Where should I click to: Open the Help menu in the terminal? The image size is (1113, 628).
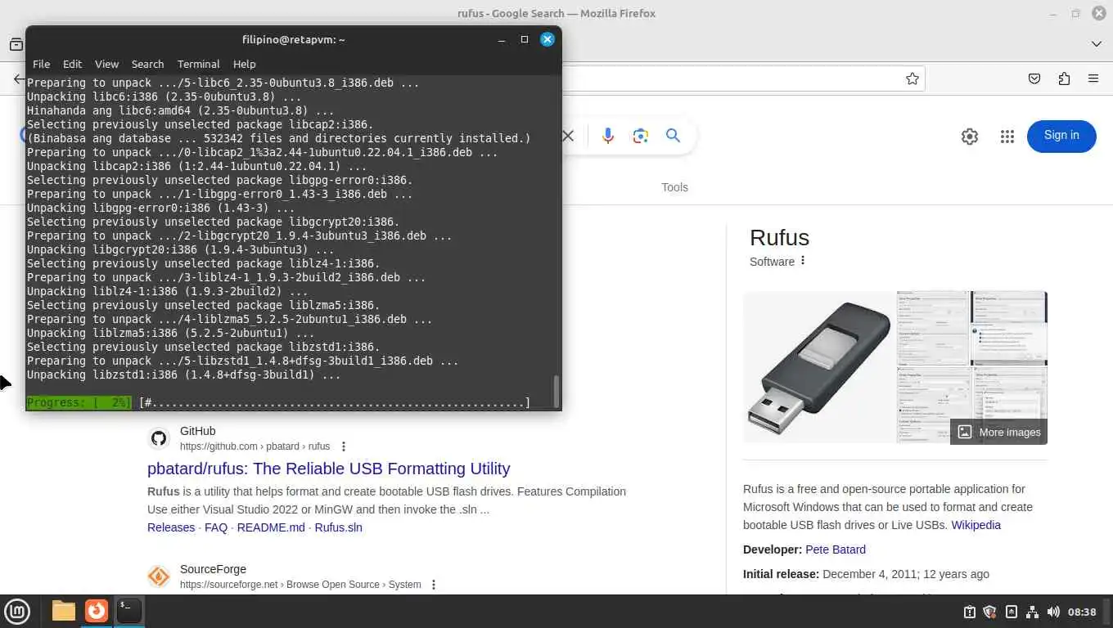(x=244, y=64)
